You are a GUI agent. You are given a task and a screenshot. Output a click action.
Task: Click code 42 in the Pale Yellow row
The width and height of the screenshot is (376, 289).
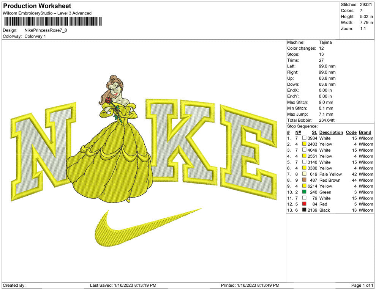pos(354,174)
